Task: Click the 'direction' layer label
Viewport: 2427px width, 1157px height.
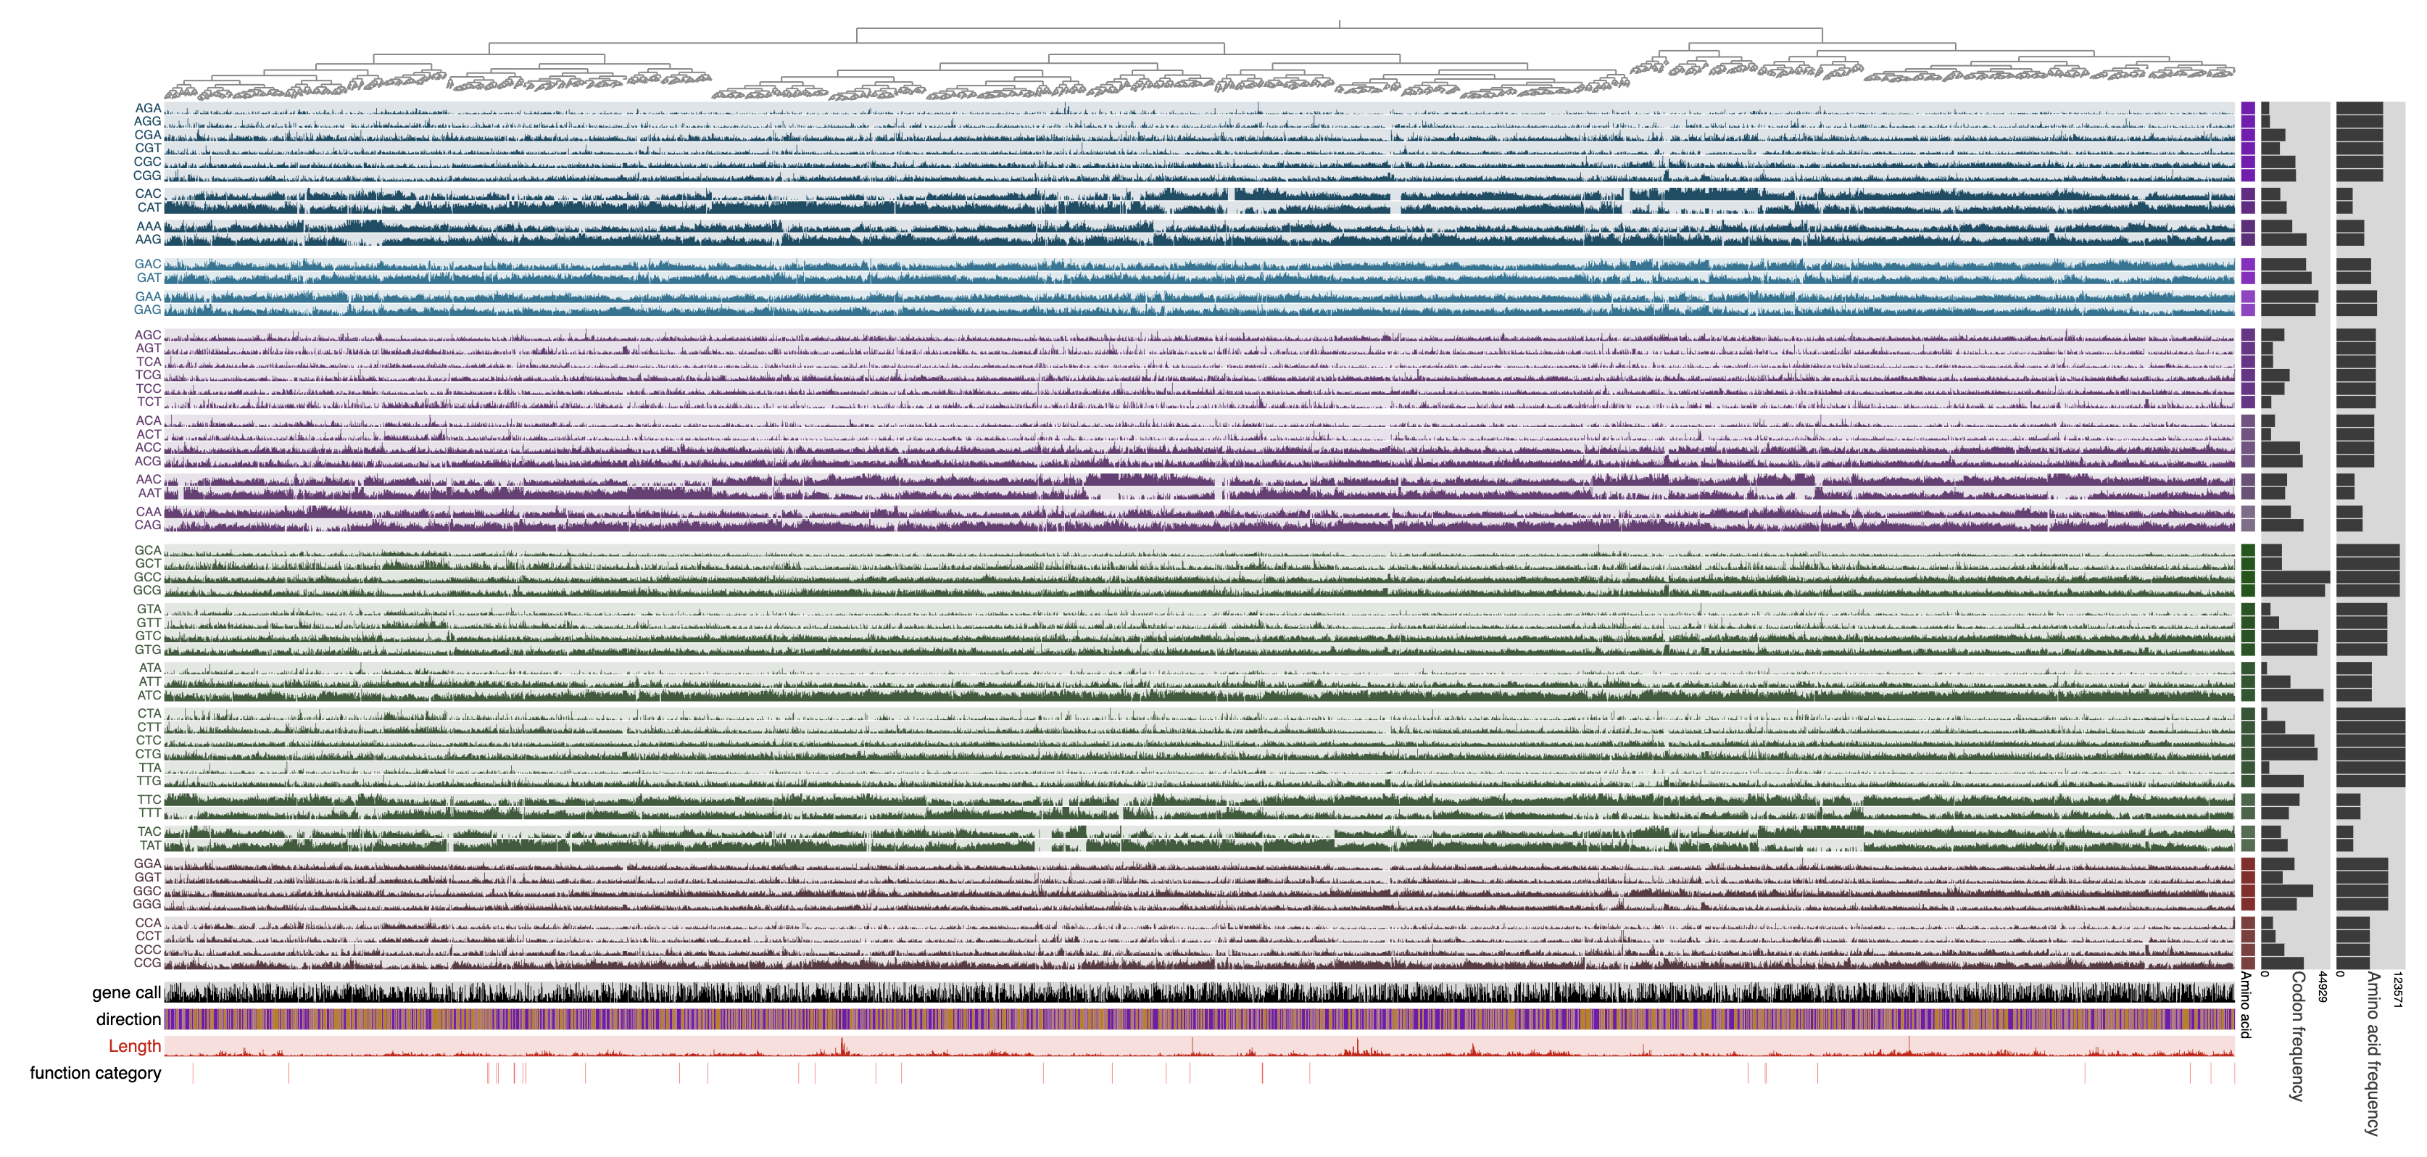Action: [128, 1019]
